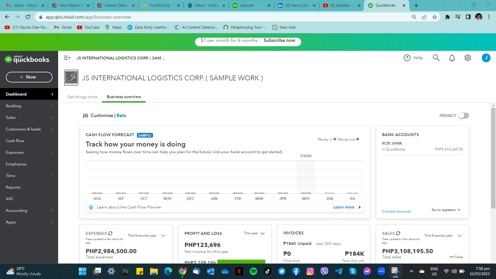Click the user profile avatar J

486,58
